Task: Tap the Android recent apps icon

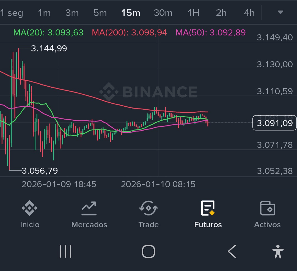Action: [x=65, y=251]
